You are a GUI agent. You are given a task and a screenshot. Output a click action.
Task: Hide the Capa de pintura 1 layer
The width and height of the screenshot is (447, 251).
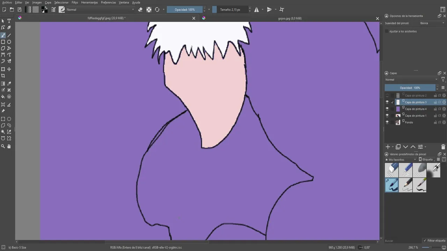[387, 115]
